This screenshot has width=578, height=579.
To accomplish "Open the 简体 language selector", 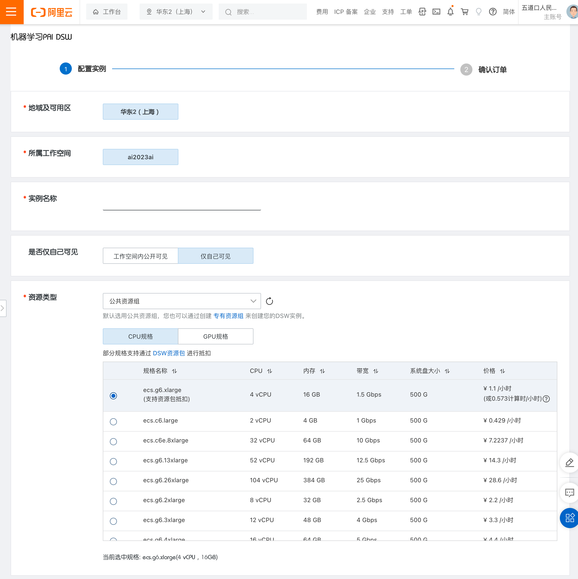I will click(x=509, y=12).
